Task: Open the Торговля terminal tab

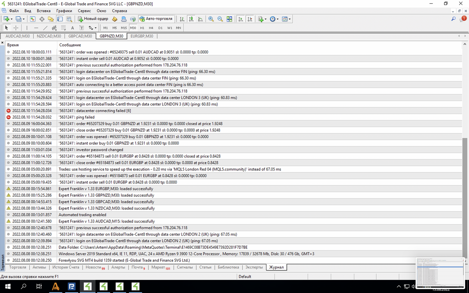Action: click(x=17, y=267)
